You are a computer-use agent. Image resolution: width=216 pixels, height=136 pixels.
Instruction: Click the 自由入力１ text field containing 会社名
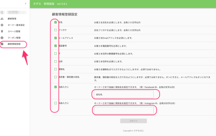(124, 95)
